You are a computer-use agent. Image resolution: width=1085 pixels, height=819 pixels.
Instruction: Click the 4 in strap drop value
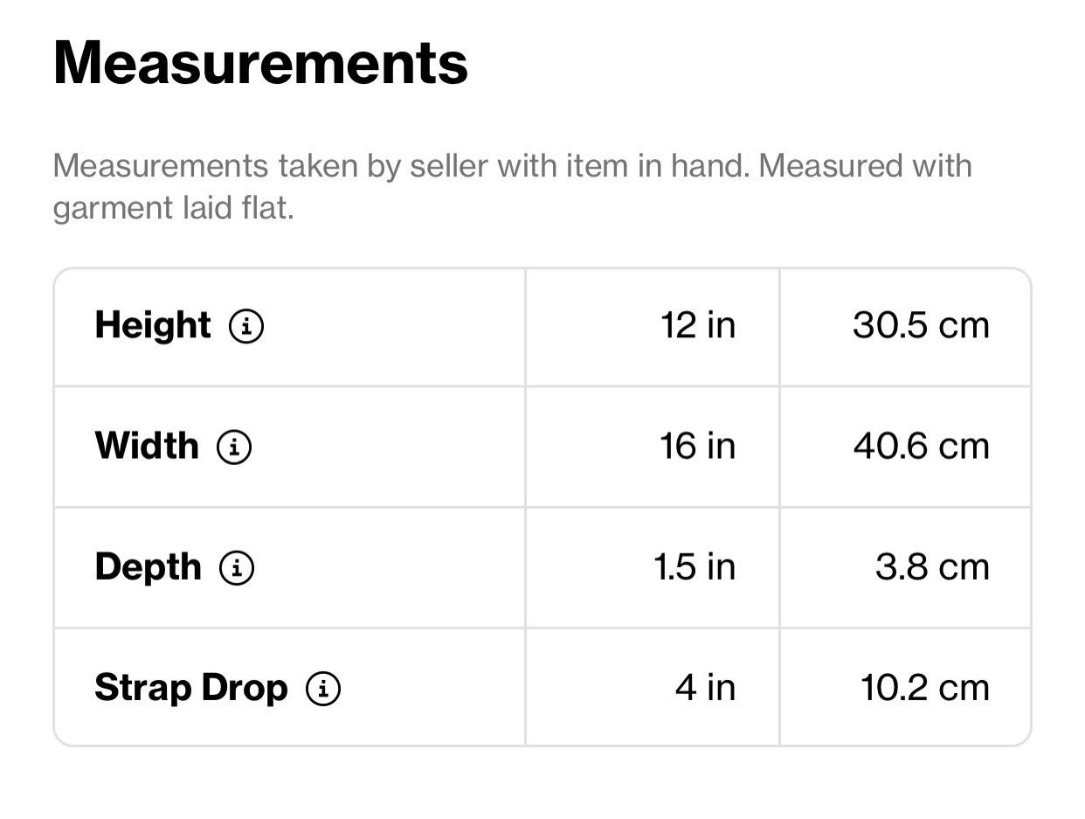pyautogui.click(x=705, y=688)
